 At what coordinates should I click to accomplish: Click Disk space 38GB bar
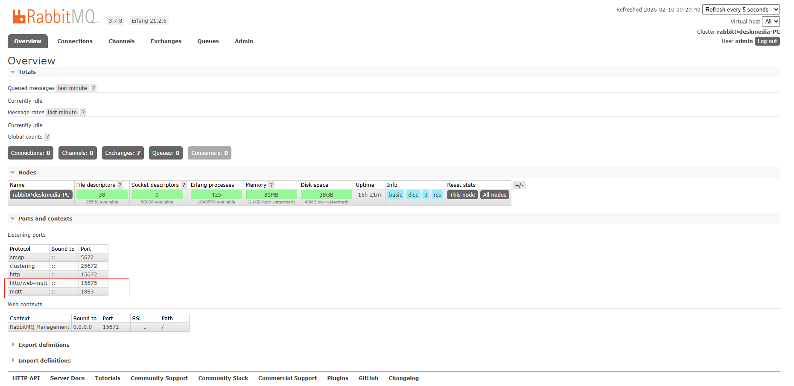pos(327,195)
